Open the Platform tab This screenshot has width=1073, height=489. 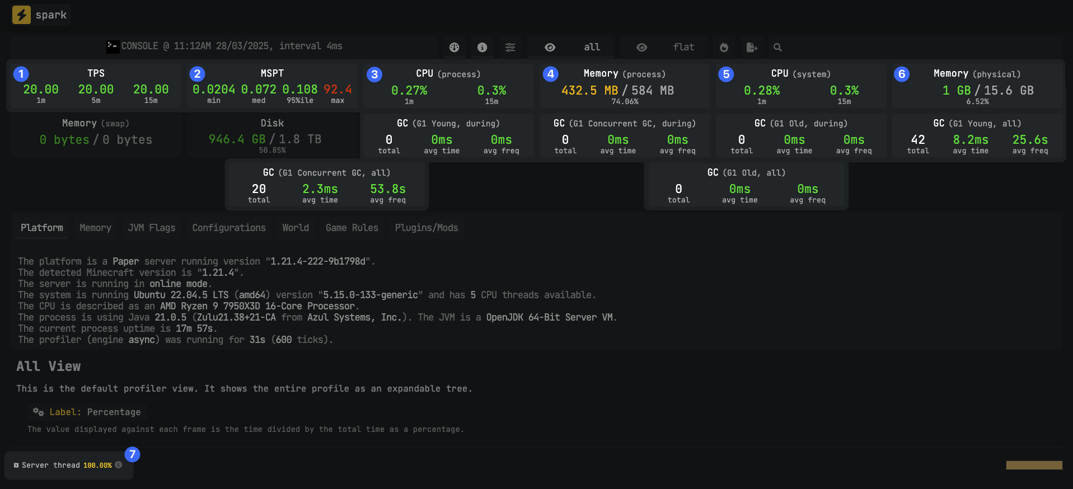[42, 228]
